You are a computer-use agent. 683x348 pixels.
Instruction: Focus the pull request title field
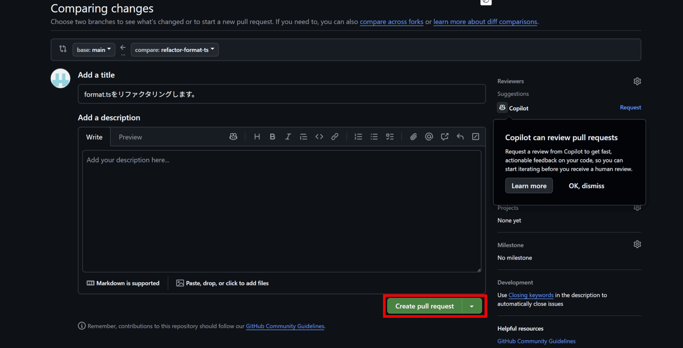[281, 94]
